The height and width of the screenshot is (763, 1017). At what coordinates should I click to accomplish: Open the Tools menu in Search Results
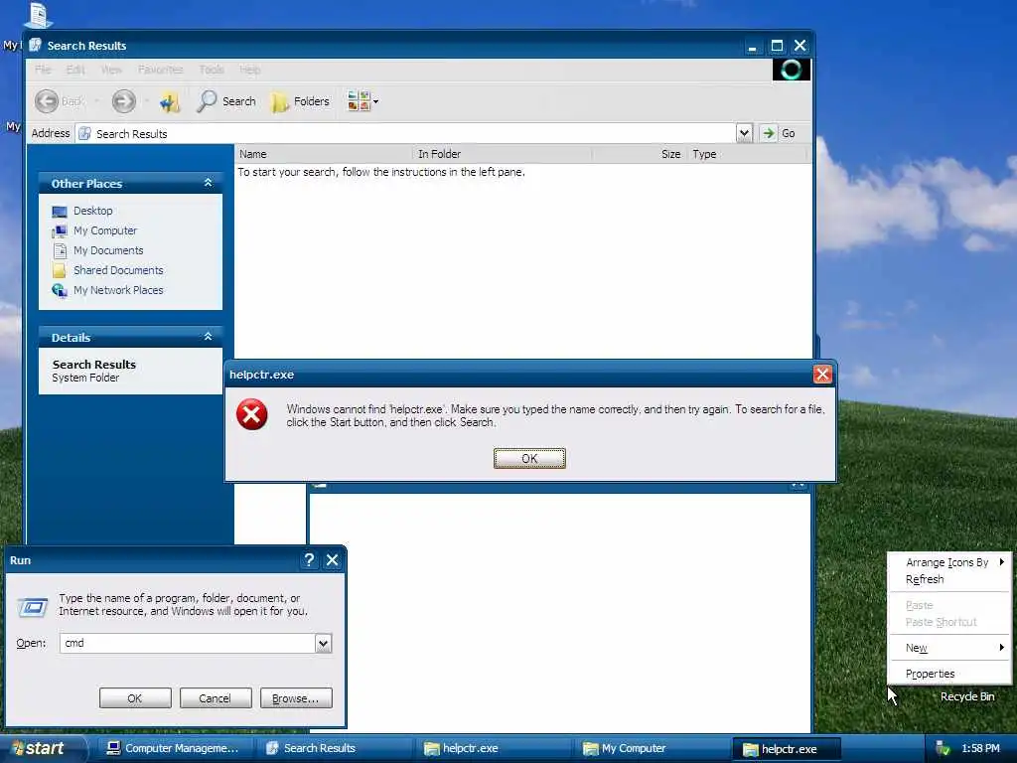tap(212, 70)
